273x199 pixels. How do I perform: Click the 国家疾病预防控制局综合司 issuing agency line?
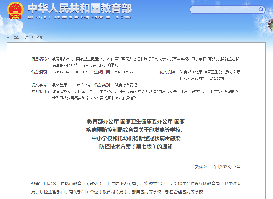202,79
